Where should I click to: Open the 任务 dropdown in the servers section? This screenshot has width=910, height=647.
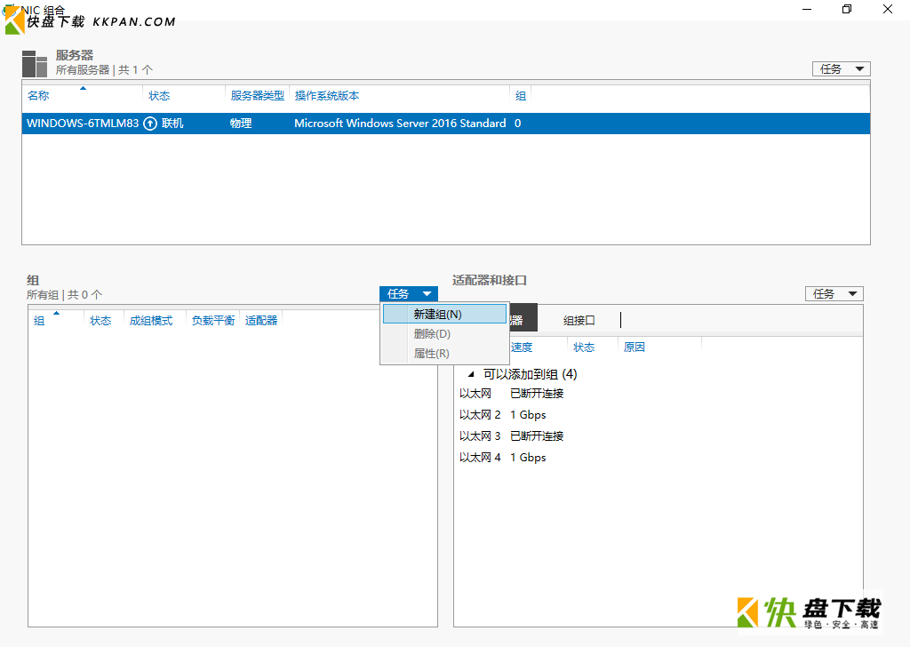(841, 69)
